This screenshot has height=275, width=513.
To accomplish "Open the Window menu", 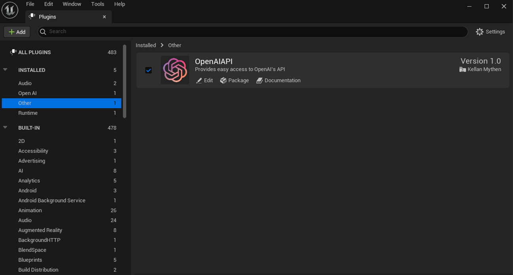I will click(72, 4).
